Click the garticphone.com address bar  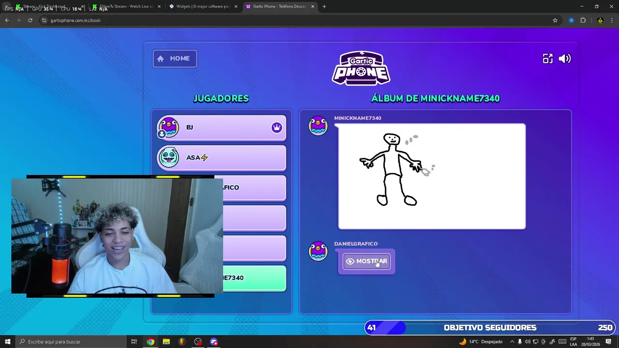tap(300, 20)
